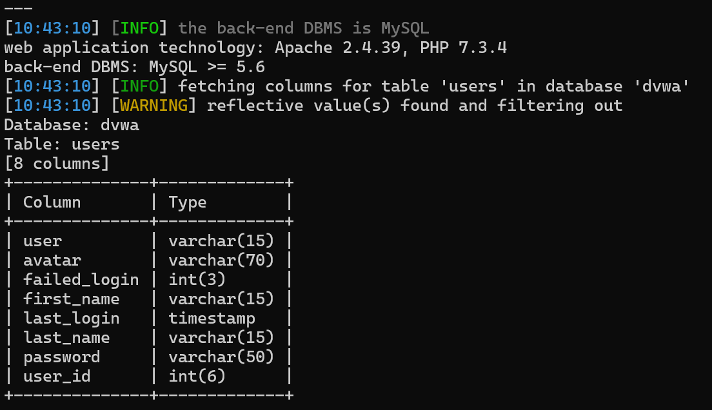Click the 'Table: users' line
This screenshot has width=712, height=410.
[62, 144]
